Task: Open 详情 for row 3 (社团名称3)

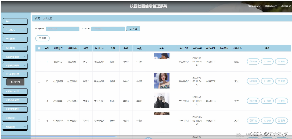Action: click(x=253, y=101)
